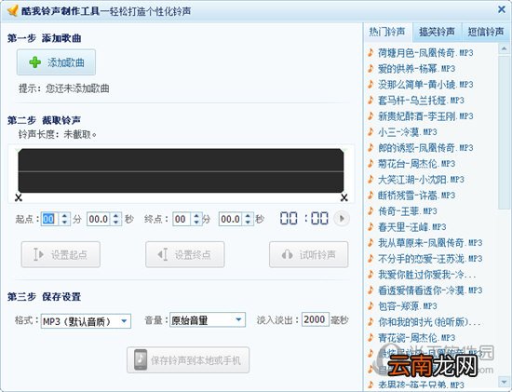This screenshot has width=512, height=392.
Task: Click inside the black waveform display
Action: [181, 170]
